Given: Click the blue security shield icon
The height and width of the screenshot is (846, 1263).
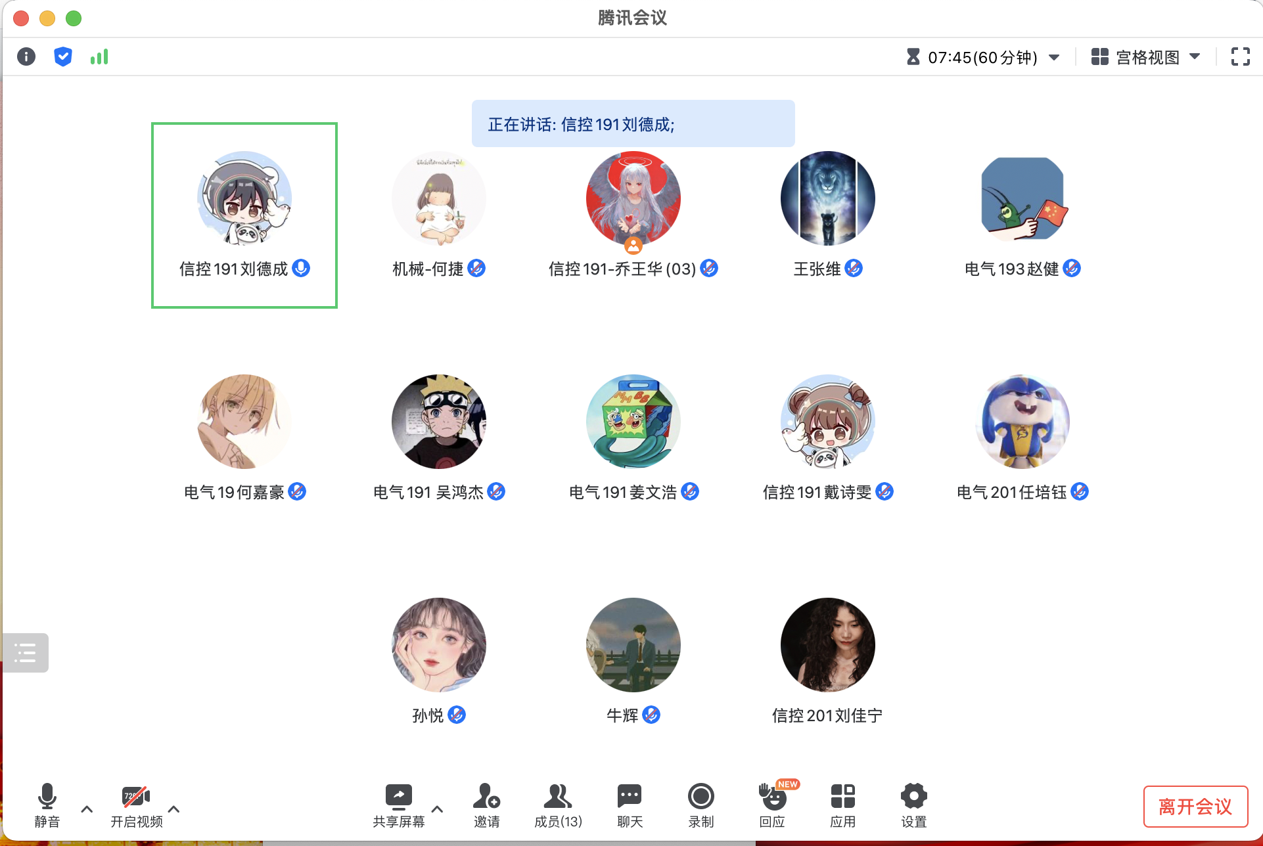Looking at the screenshot, I should 62,57.
